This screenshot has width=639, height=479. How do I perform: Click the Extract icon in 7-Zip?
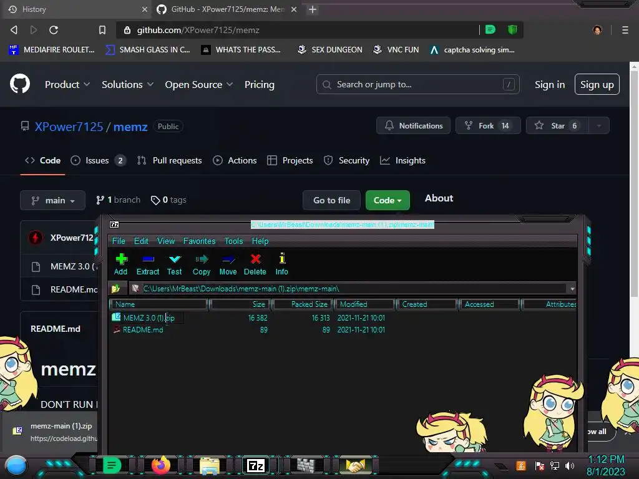tap(147, 264)
